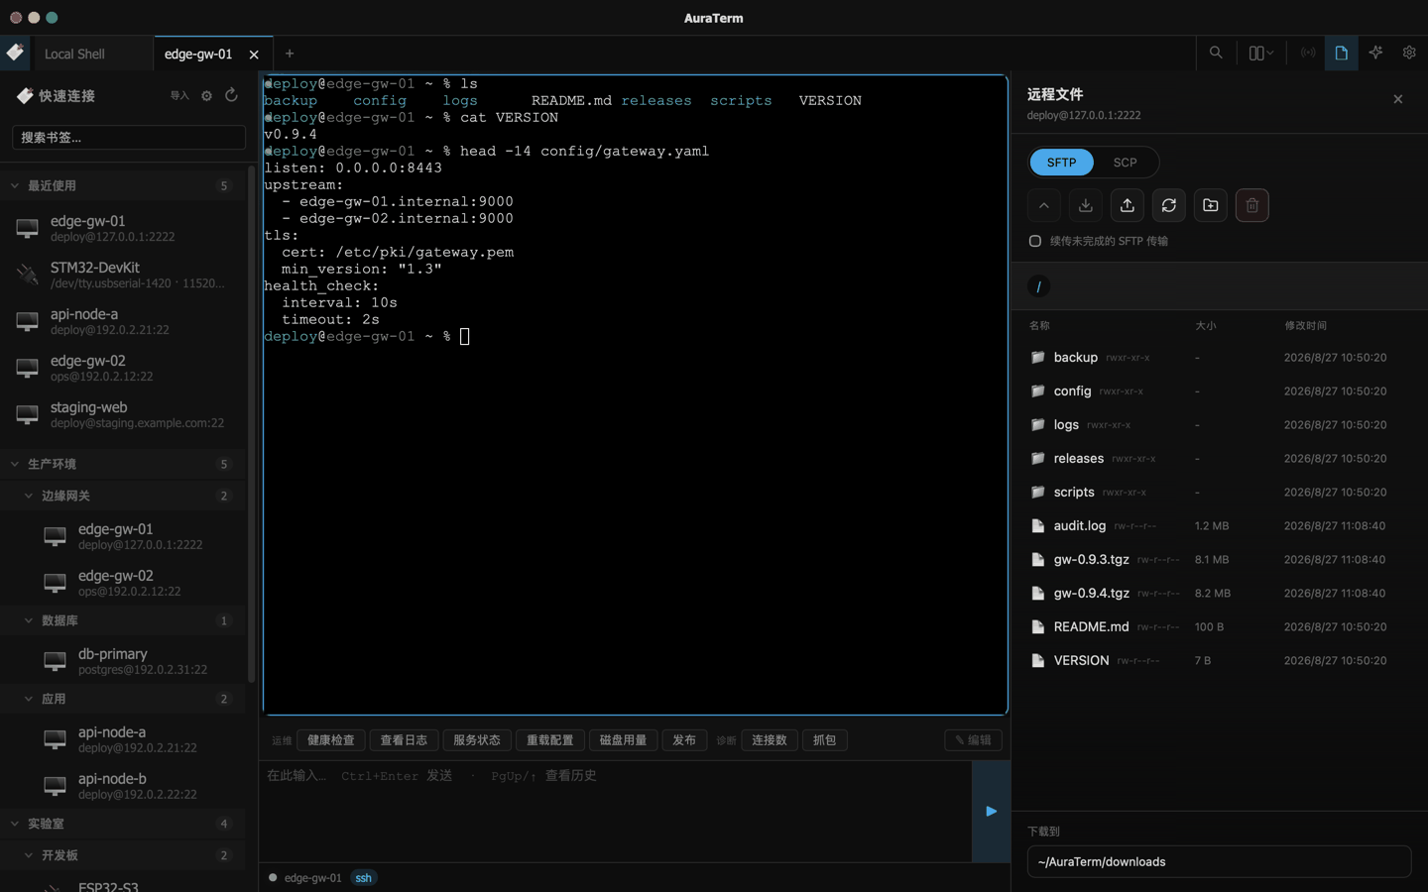Collapse the 生产环境 group
The image size is (1428, 892).
[122, 464]
